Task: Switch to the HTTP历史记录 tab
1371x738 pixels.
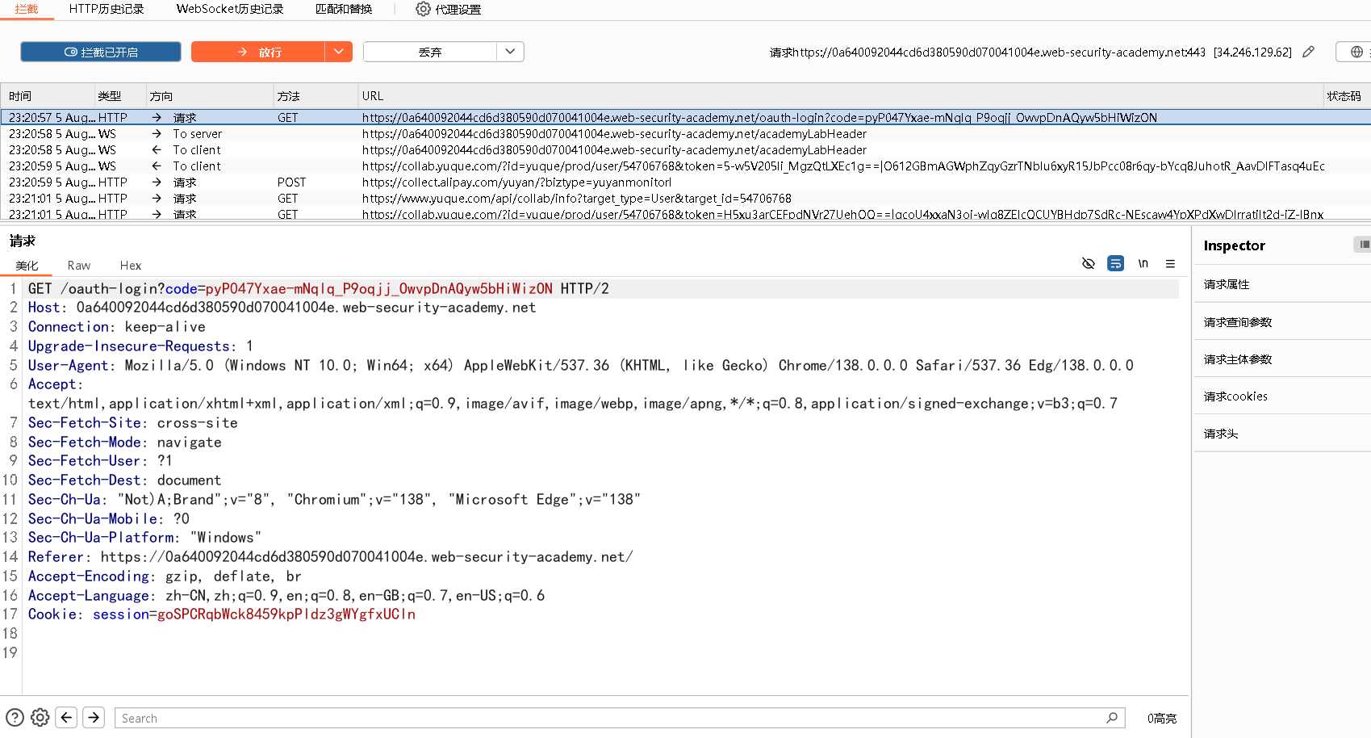Action: click(x=107, y=9)
